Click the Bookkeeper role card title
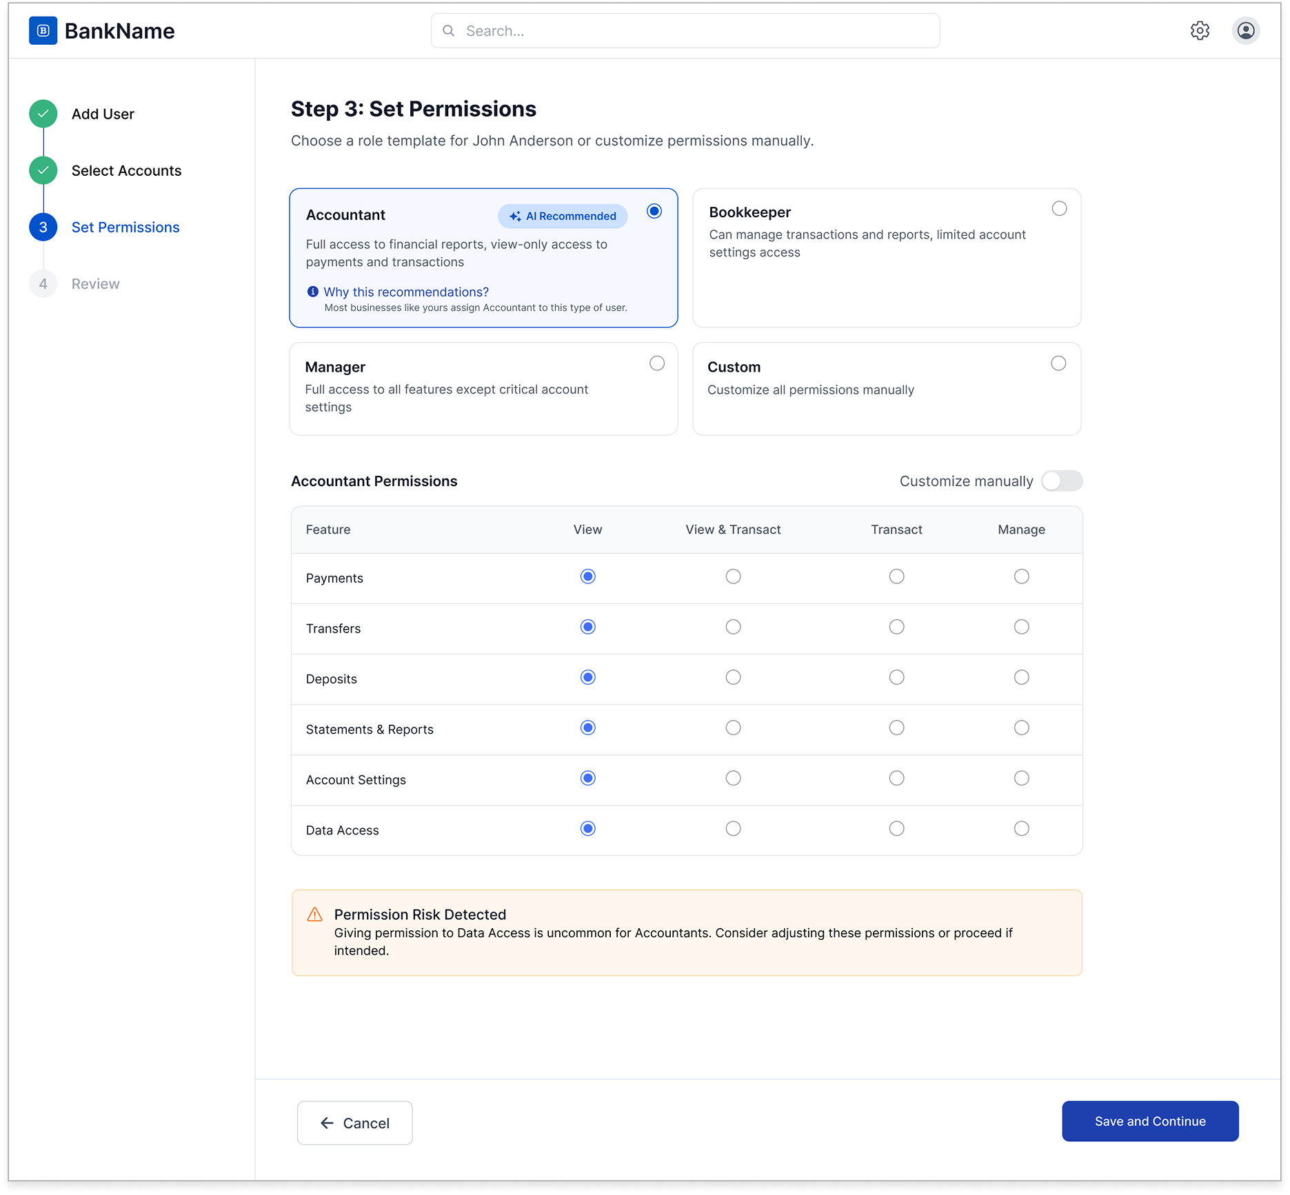This screenshot has height=1195, width=1290. (749, 212)
